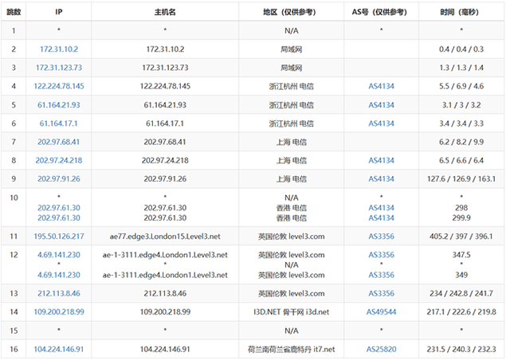Click the AS3356 link in hop 11 row

[x=381, y=236]
